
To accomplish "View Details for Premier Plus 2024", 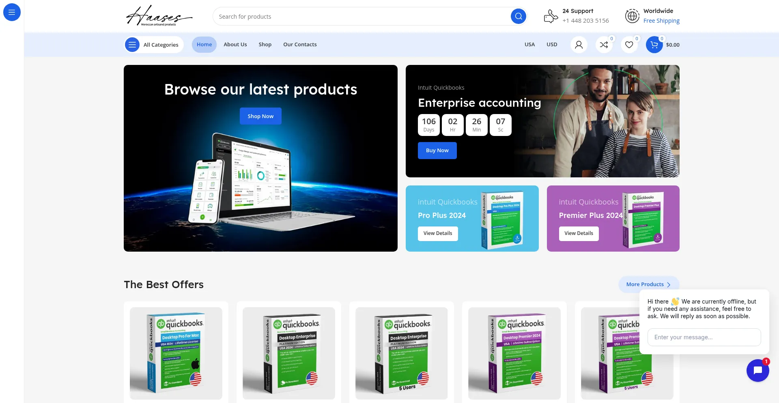I will coord(579,233).
